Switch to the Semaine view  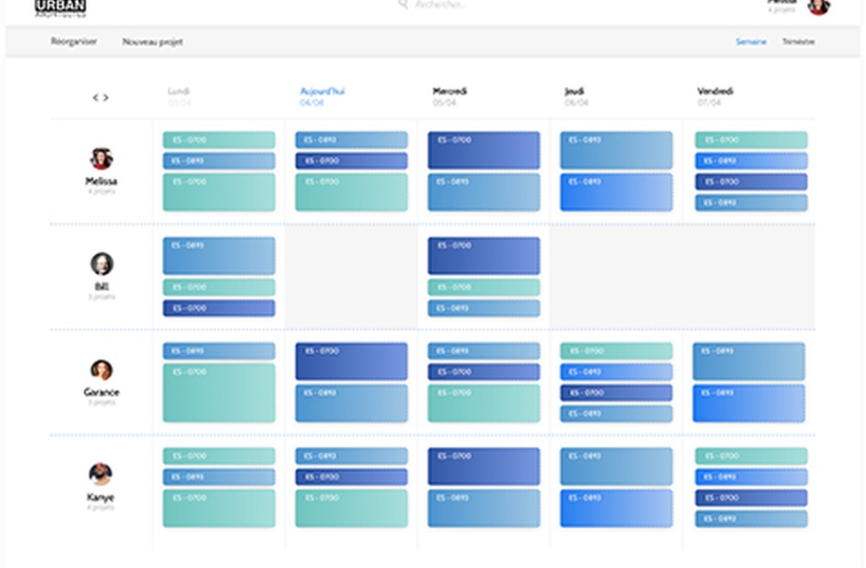(750, 42)
